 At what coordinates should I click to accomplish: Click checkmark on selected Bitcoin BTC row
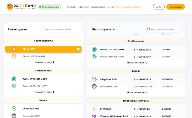[78, 49]
